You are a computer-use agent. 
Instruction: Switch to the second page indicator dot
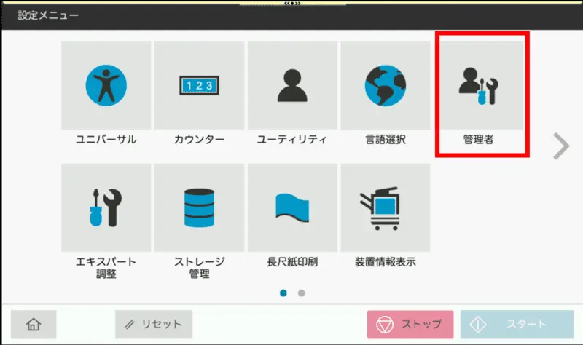[x=302, y=293]
